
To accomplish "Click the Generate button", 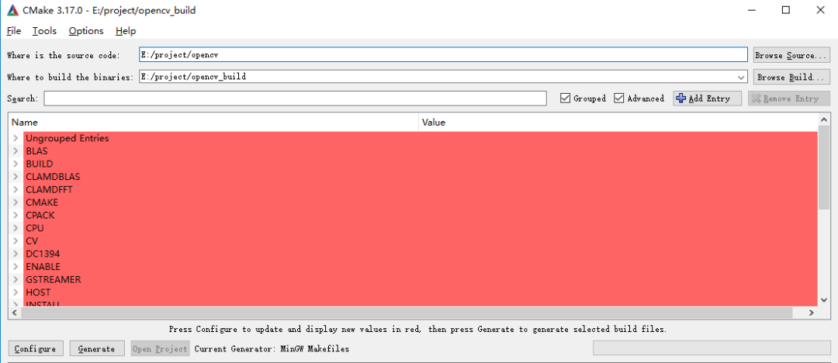I will coord(97,348).
